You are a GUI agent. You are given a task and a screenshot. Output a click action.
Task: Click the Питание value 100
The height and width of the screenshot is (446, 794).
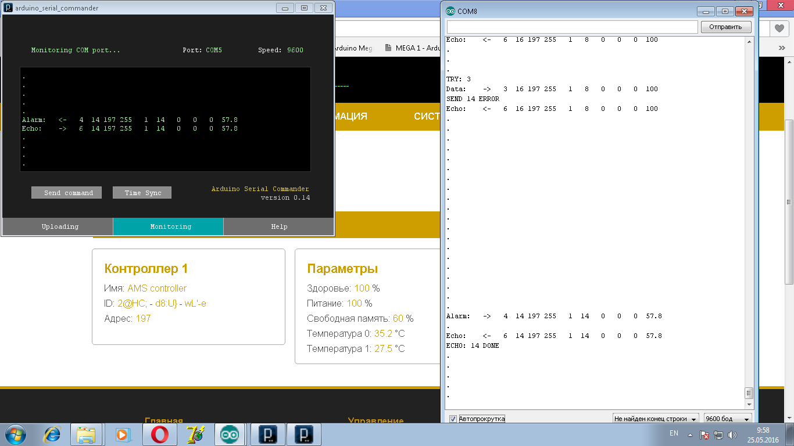[x=355, y=304]
